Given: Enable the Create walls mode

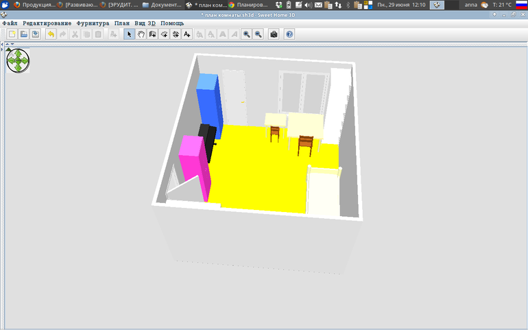Looking at the screenshot, I should 152,34.
